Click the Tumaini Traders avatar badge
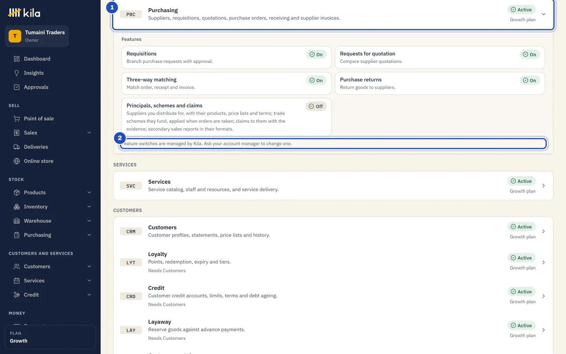Viewport: 566px width, 354px height. 15,36
